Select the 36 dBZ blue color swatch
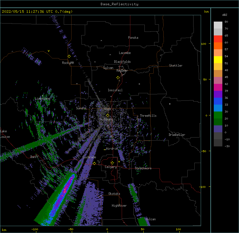This screenshot has width=239, height=233. [x=218, y=101]
